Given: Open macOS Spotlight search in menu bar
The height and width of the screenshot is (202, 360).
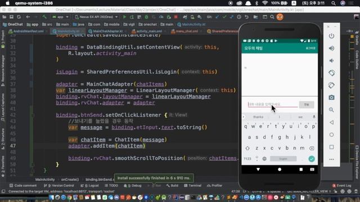Looking at the screenshot, I should pyautogui.click(x=334, y=3).
